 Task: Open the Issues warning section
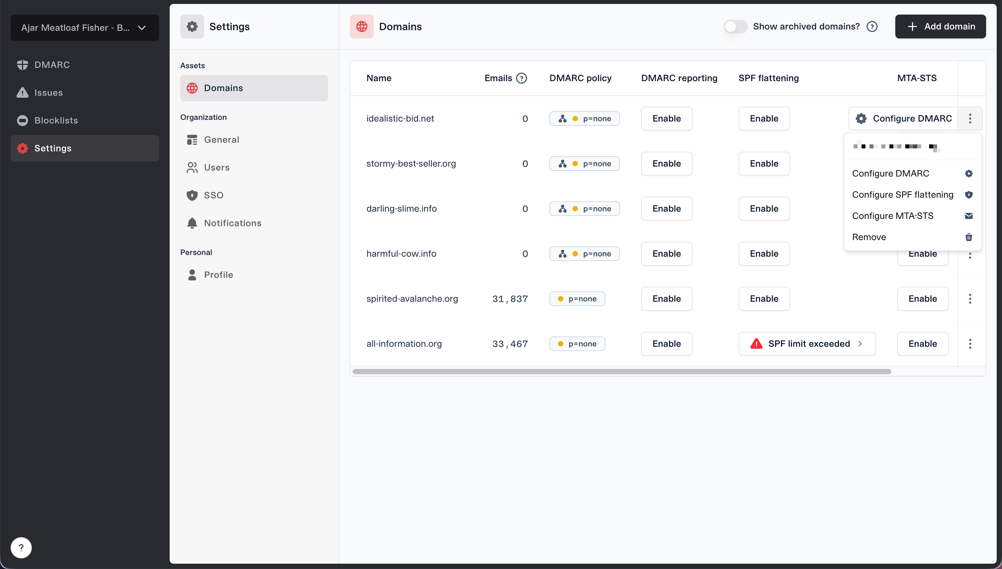pyautogui.click(x=48, y=93)
